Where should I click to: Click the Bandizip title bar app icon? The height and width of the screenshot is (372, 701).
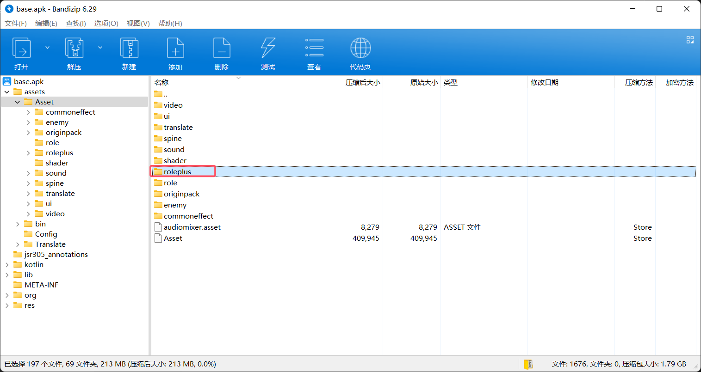(9, 9)
